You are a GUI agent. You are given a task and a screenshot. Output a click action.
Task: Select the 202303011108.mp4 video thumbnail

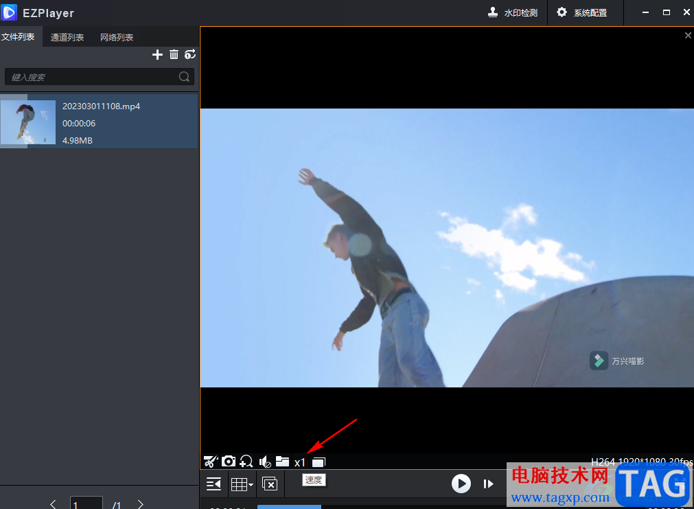tap(28, 122)
